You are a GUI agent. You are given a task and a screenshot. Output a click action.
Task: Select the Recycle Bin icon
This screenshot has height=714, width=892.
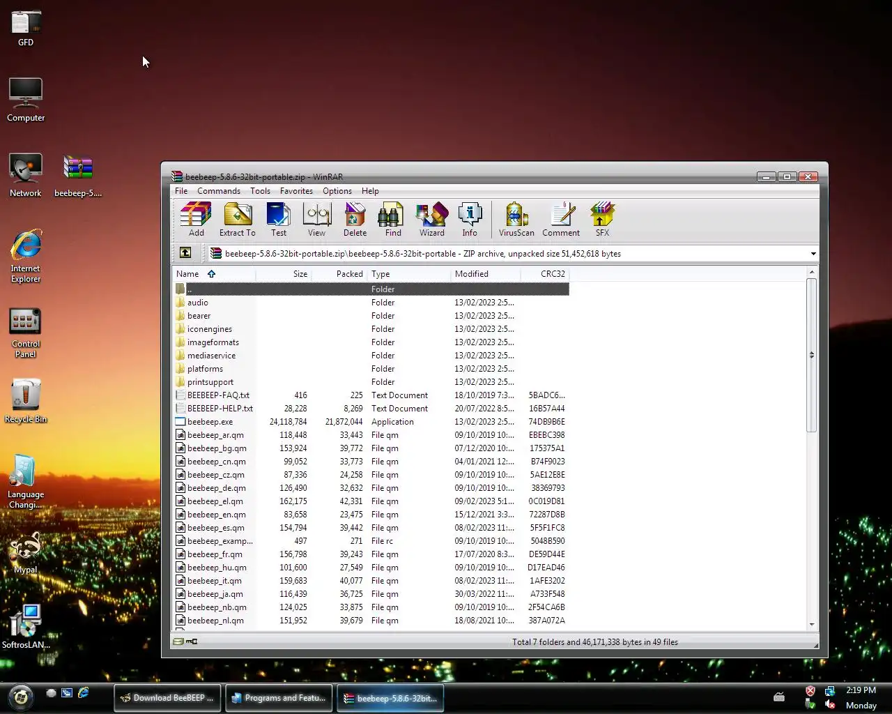[x=26, y=401]
